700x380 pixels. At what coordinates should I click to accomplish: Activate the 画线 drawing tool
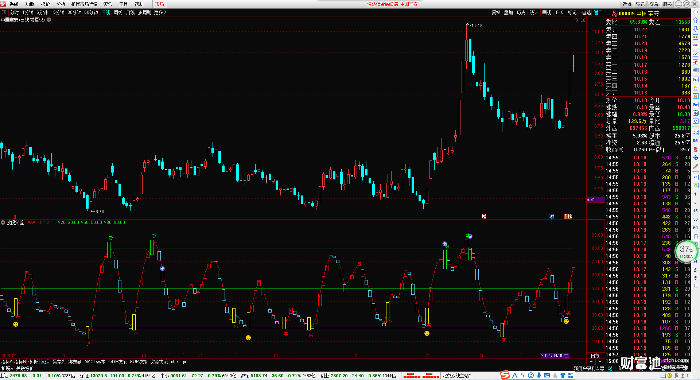547,12
